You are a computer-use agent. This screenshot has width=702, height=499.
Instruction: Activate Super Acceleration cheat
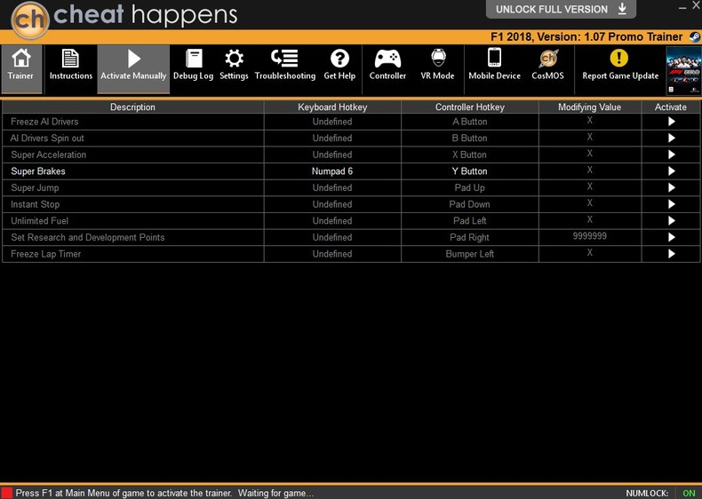pos(671,154)
